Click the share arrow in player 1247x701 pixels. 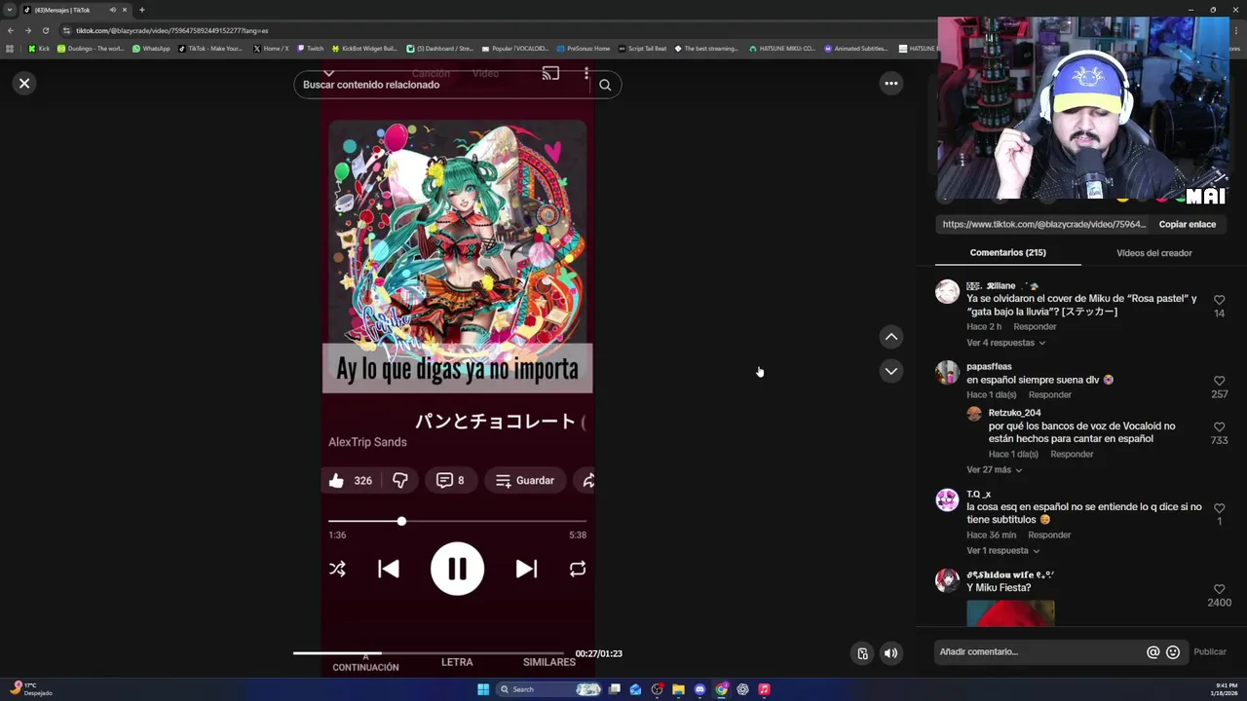pyautogui.click(x=587, y=481)
